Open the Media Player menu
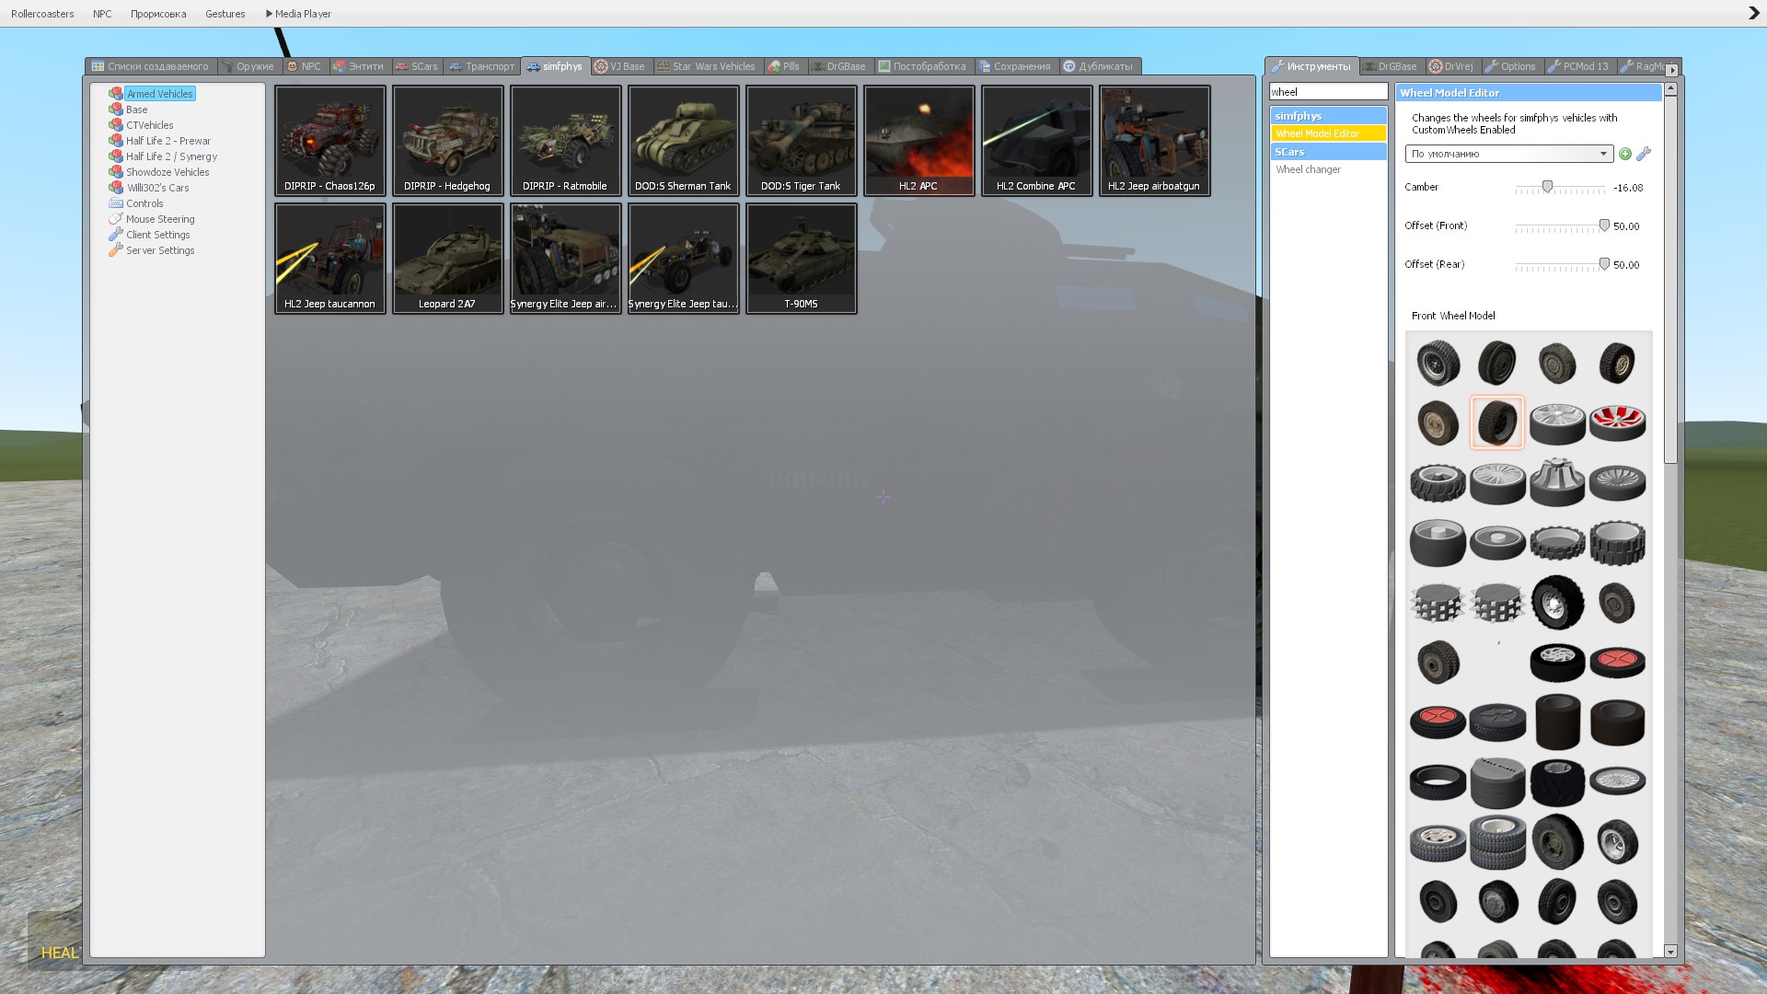1767x994 pixels. point(298,14)
